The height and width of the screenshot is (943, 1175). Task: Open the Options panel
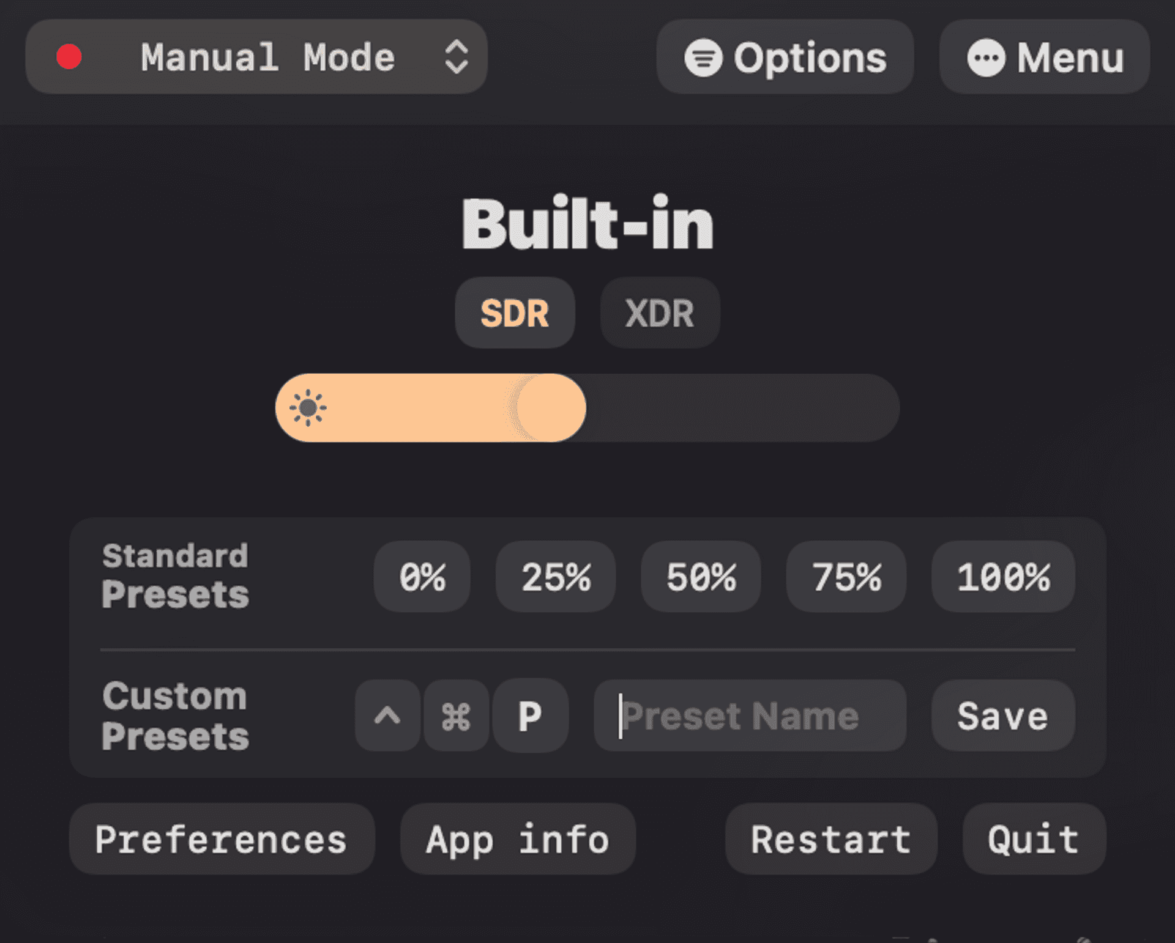(x=785, y=57)
